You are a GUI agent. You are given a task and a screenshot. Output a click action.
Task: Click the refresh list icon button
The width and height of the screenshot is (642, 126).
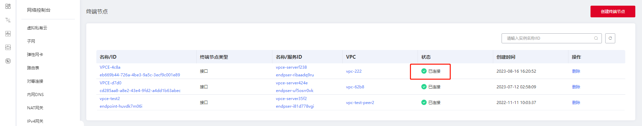[610, 38]
